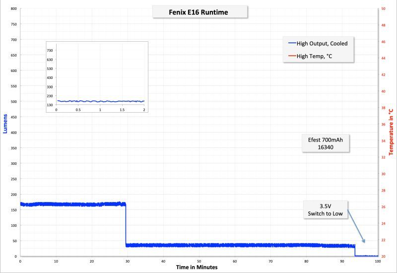The height and width of the screenshot is (273, 397).
Task: Click the 3.5V Switch to Low annotation
Action: pyautogui.click(x=326, y=209)
